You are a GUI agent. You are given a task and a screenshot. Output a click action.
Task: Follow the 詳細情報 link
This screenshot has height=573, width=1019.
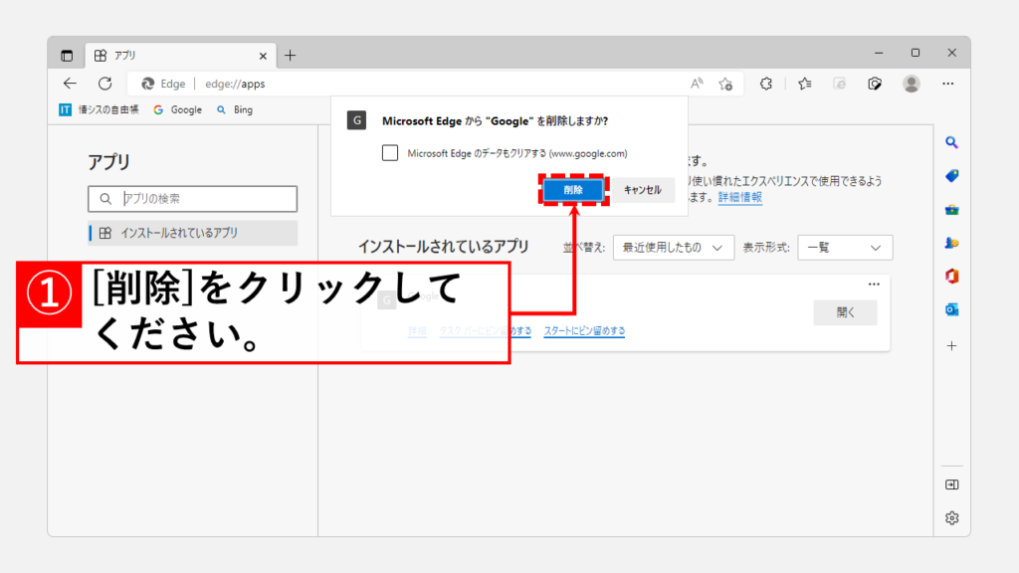point(739,197)
